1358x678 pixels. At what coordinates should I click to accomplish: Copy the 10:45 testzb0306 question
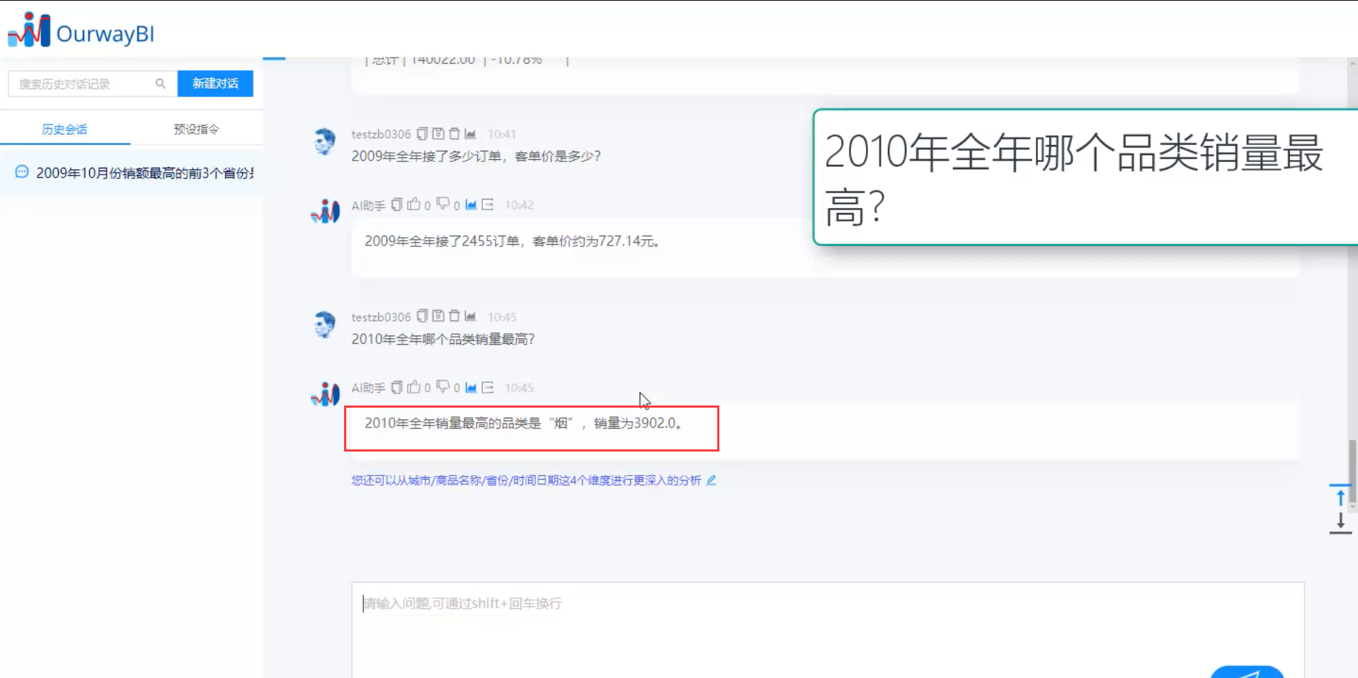pos(422,316)
